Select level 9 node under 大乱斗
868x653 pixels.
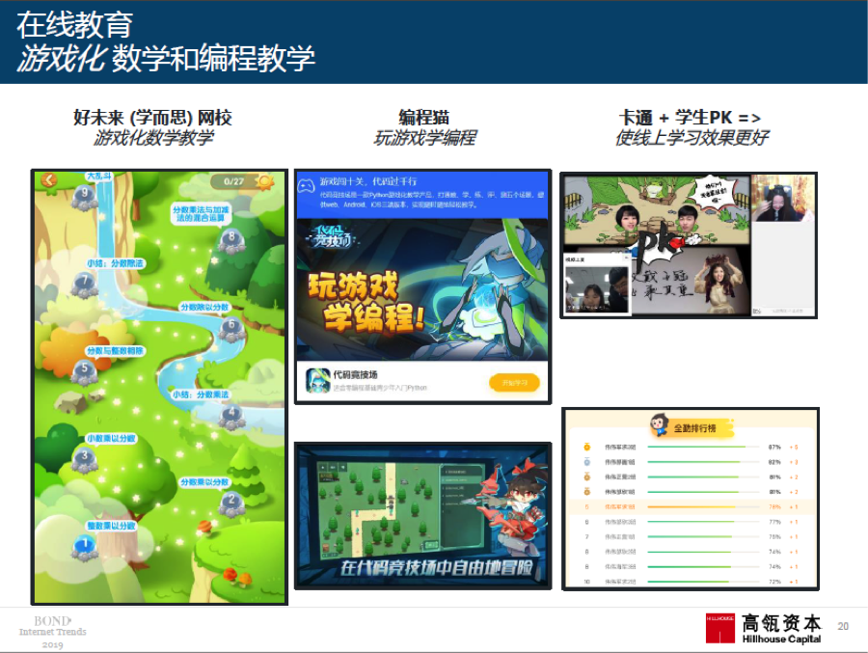click(85, 197)
